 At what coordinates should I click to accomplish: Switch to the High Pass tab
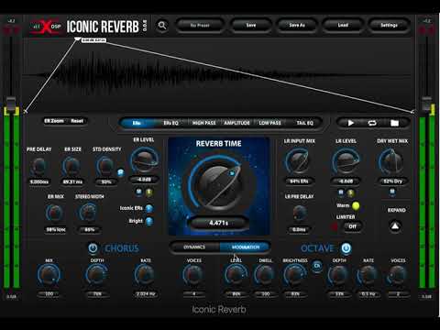[203, 123]
